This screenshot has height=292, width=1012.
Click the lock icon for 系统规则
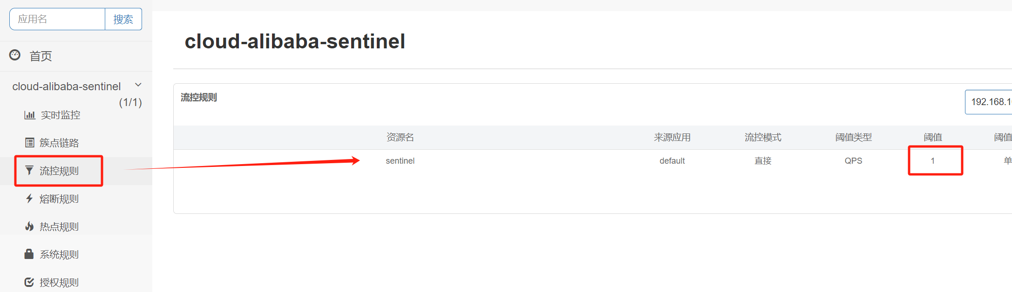click(x=29, y=254)
